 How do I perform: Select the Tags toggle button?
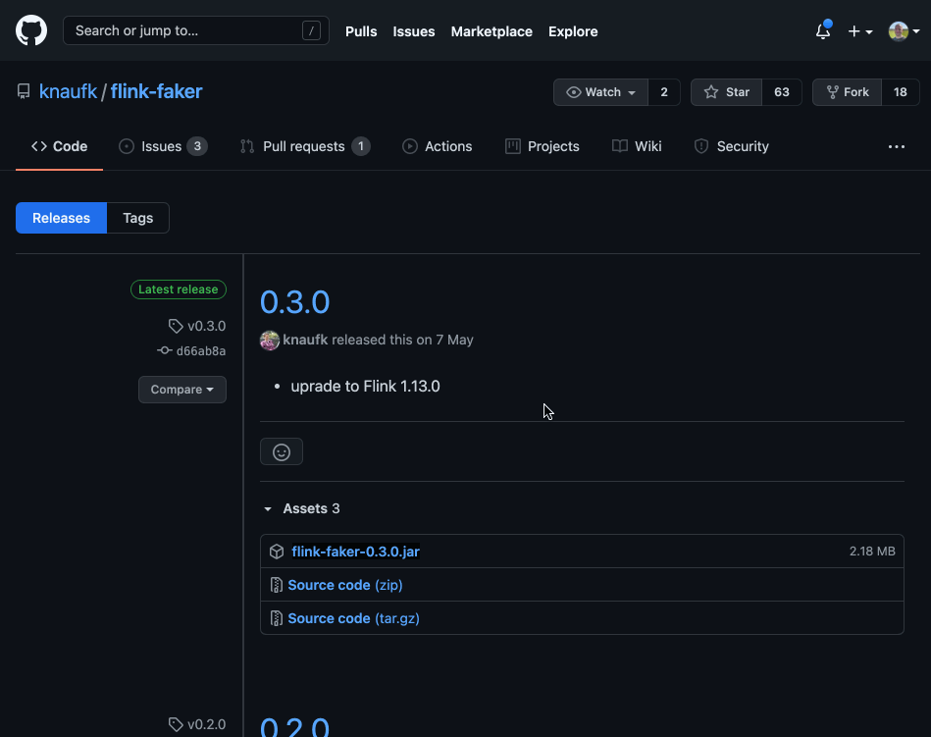point(137,218)
